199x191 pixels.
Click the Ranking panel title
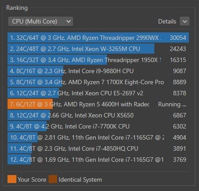(x=17, y=8)
